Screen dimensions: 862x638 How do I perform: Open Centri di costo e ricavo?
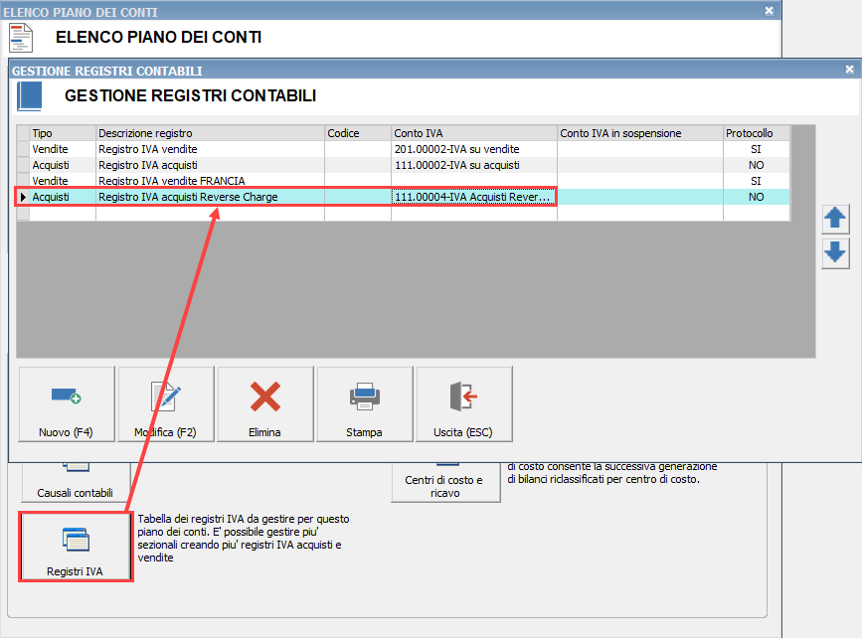point(445,483)
